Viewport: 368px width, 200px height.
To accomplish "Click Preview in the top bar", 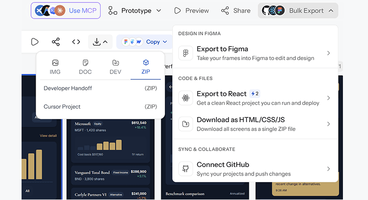I will click(x=192, y=10).
